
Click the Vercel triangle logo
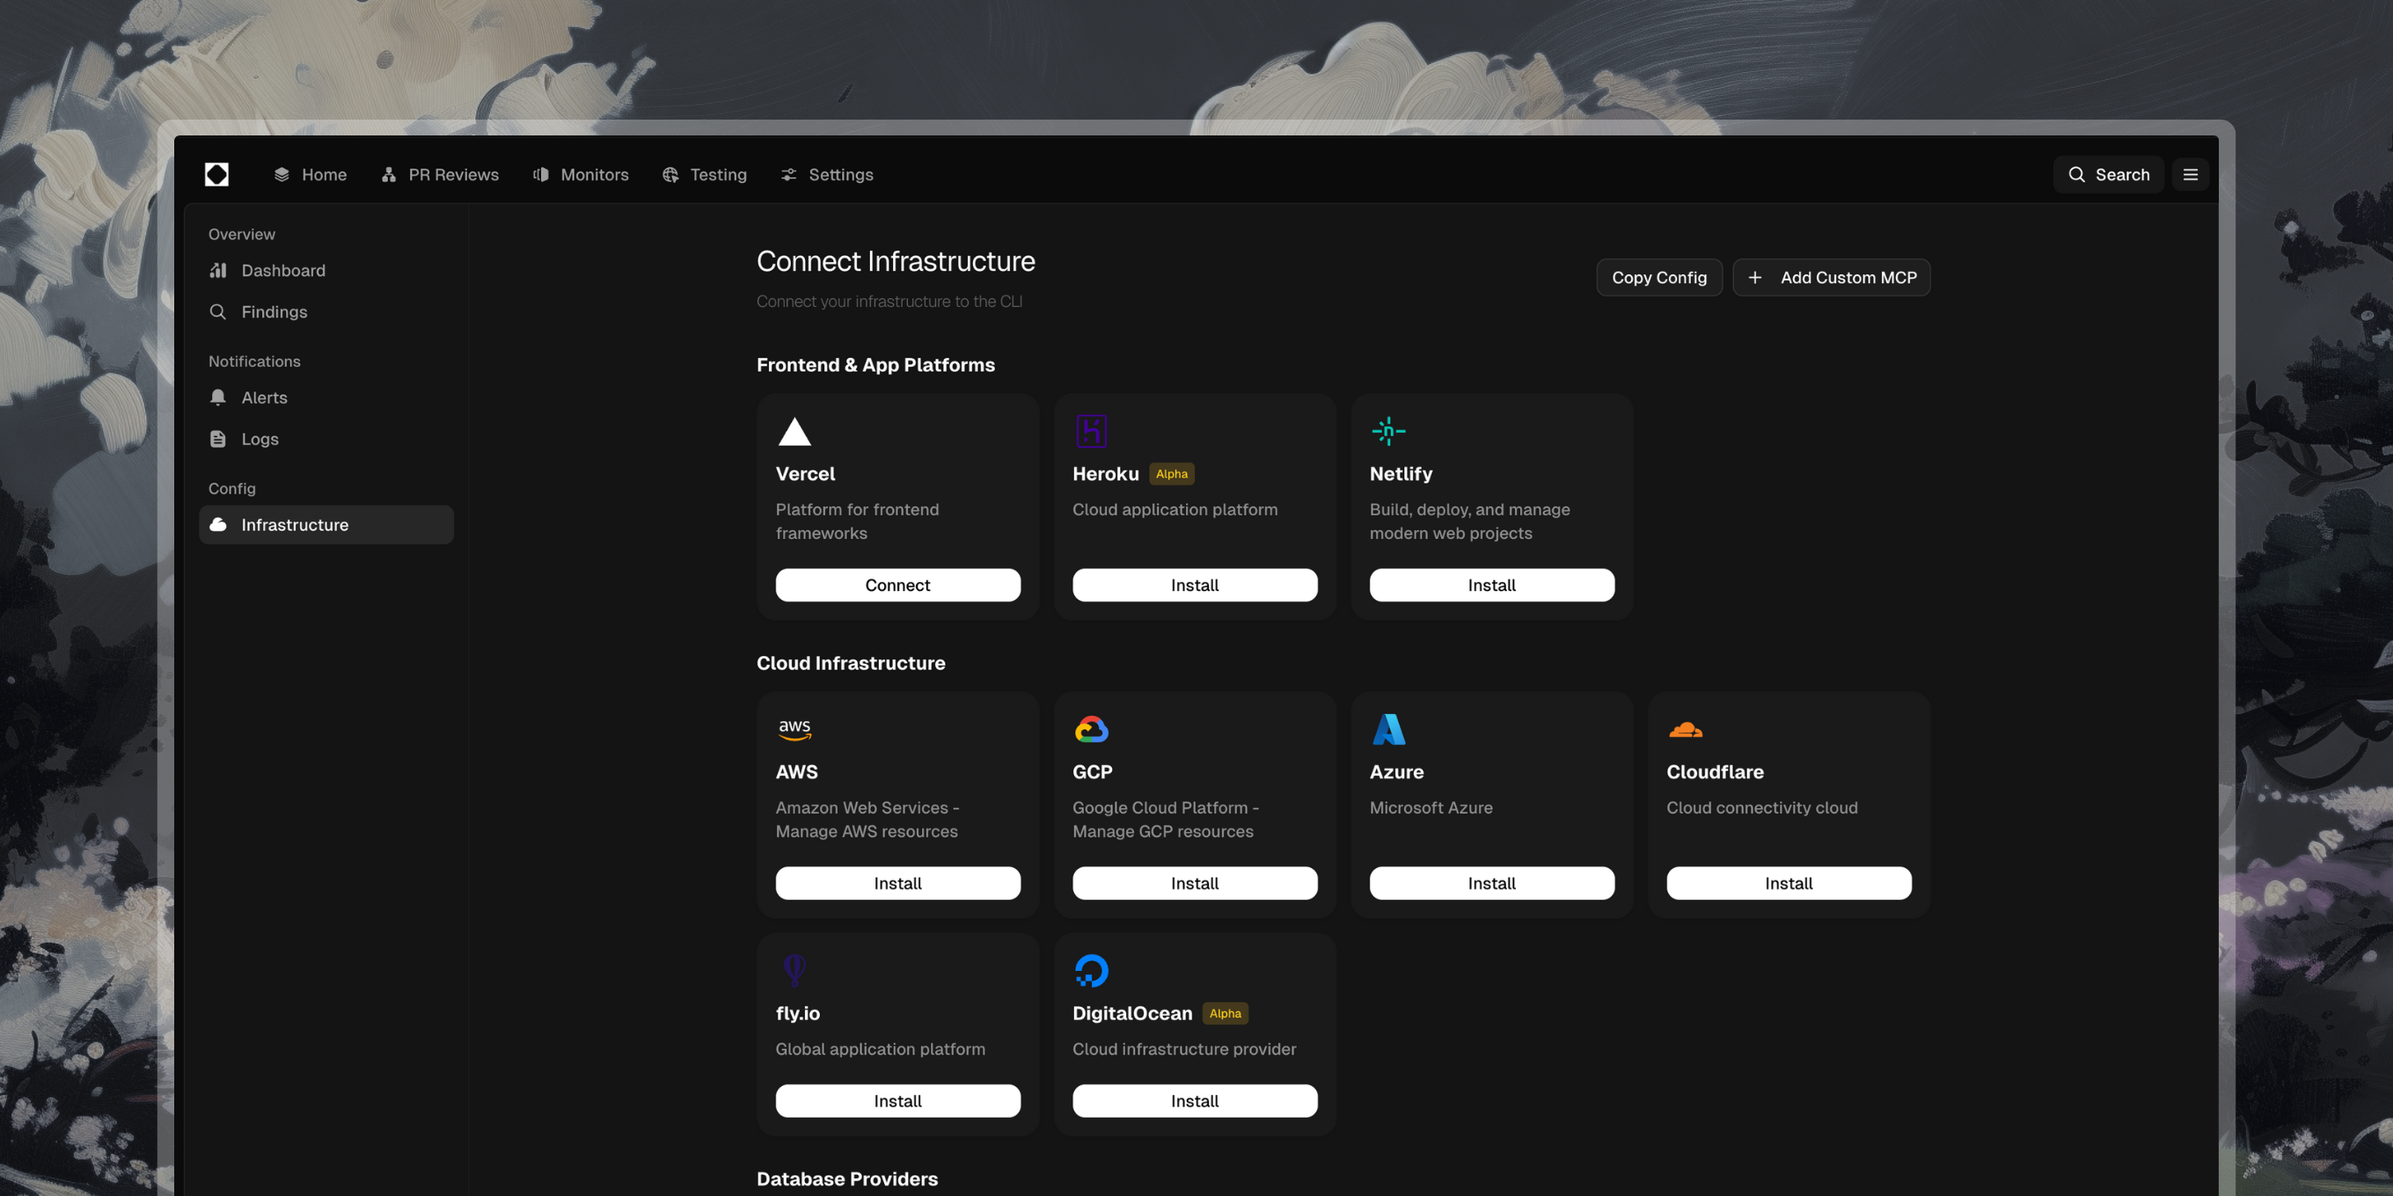(794, 432)
